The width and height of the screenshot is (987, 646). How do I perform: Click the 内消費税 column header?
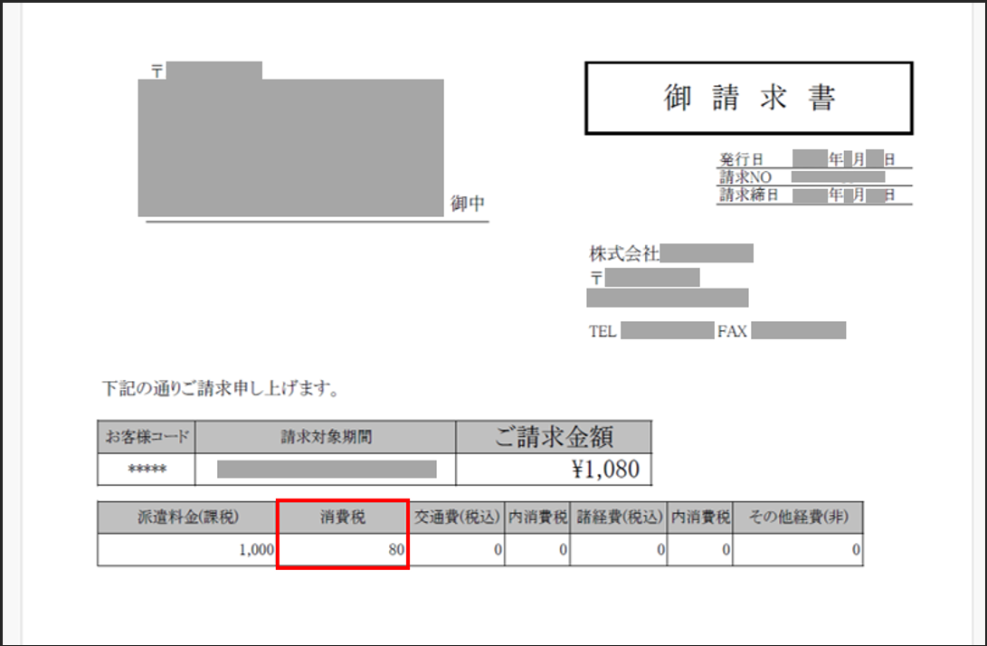pyautogui.click(x=536, y=518)
